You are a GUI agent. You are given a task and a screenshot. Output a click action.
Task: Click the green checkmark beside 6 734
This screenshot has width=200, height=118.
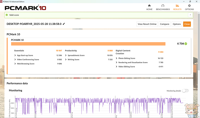186,44
